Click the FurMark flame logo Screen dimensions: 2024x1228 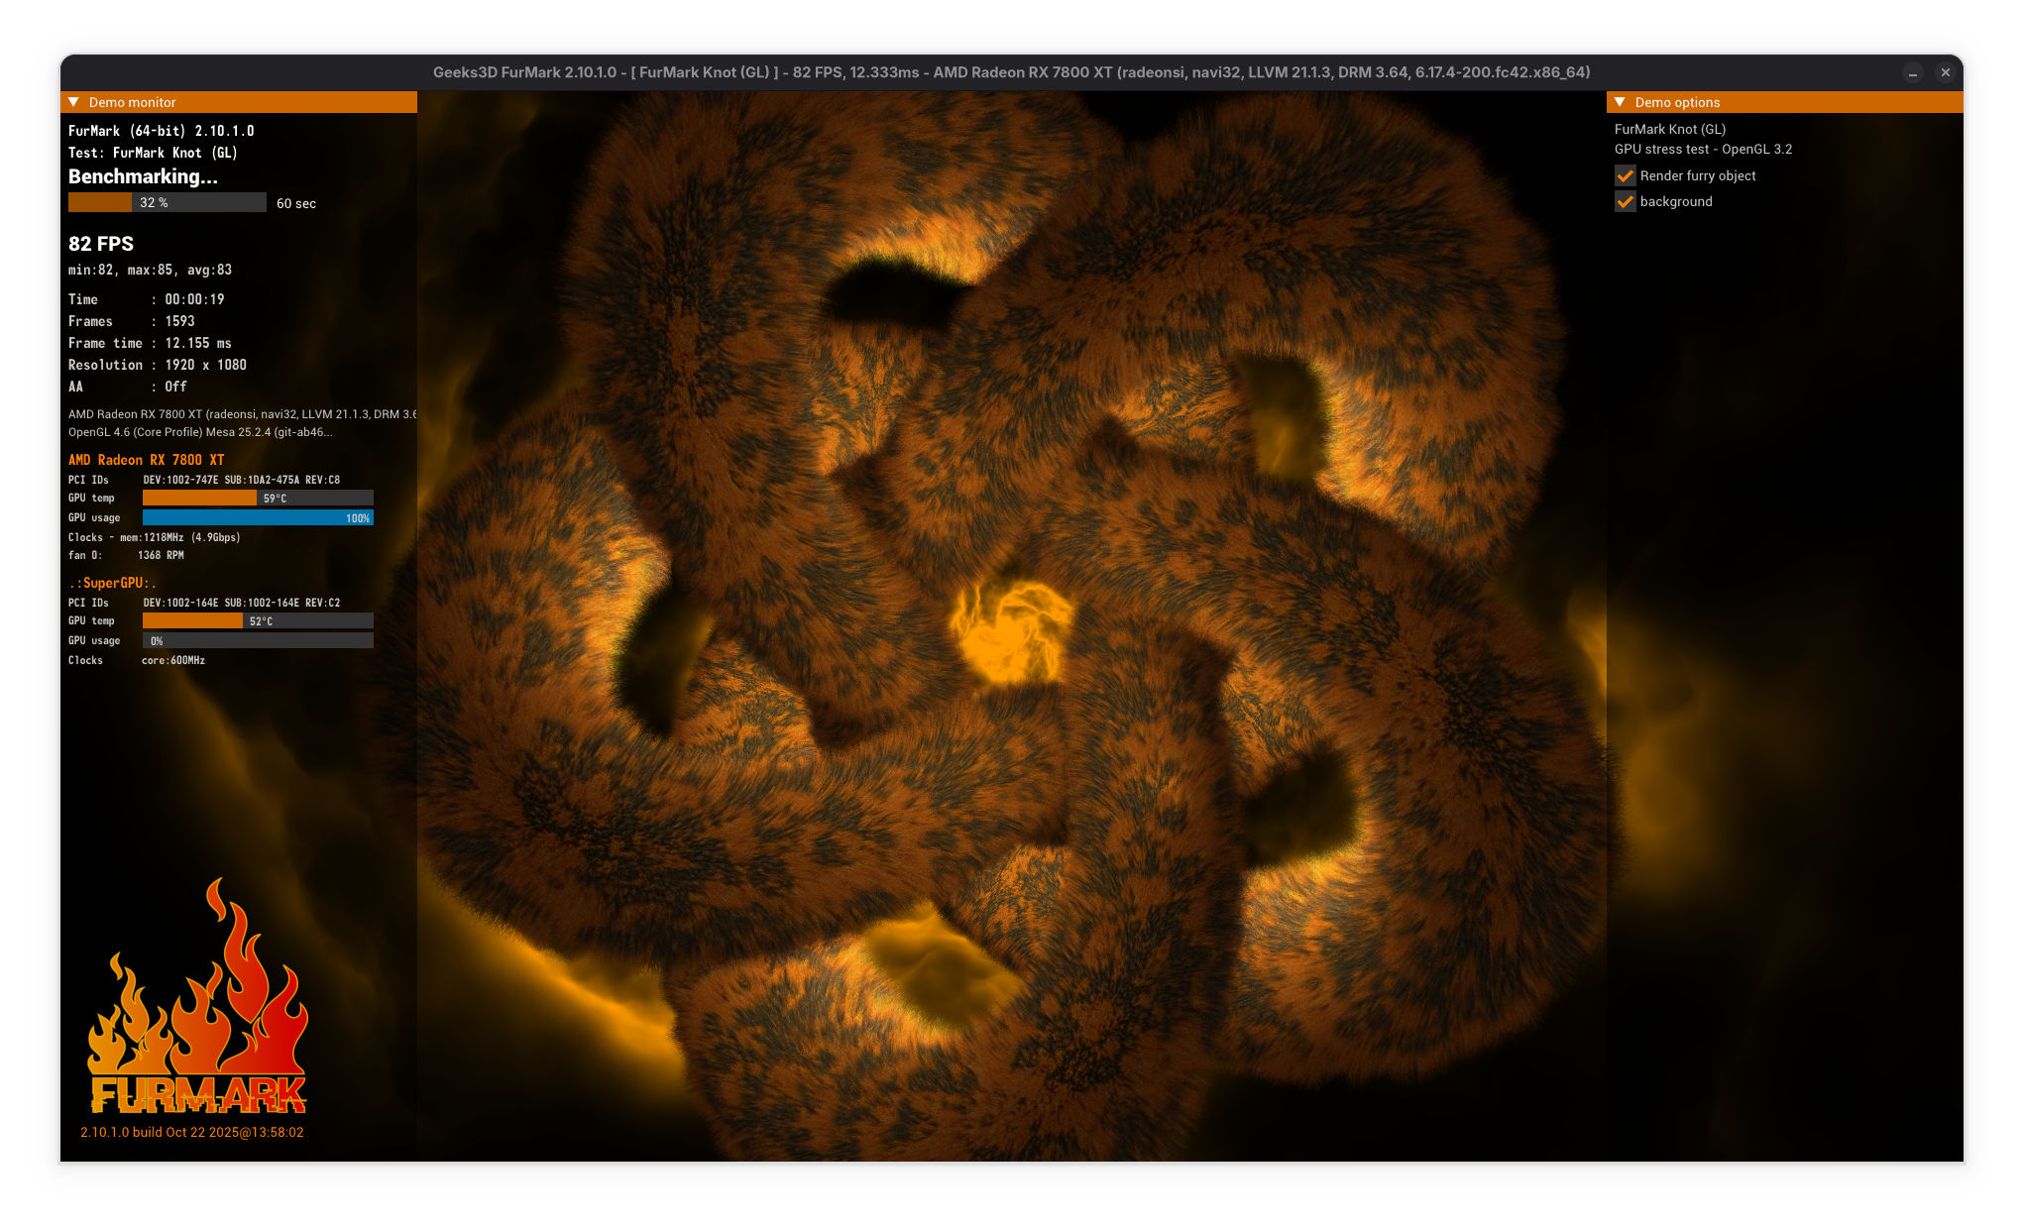click(x=198, y=996)
